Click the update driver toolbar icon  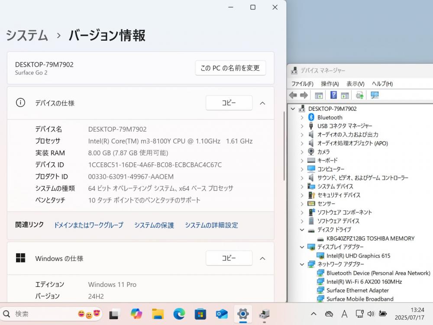tap(359, 96)
